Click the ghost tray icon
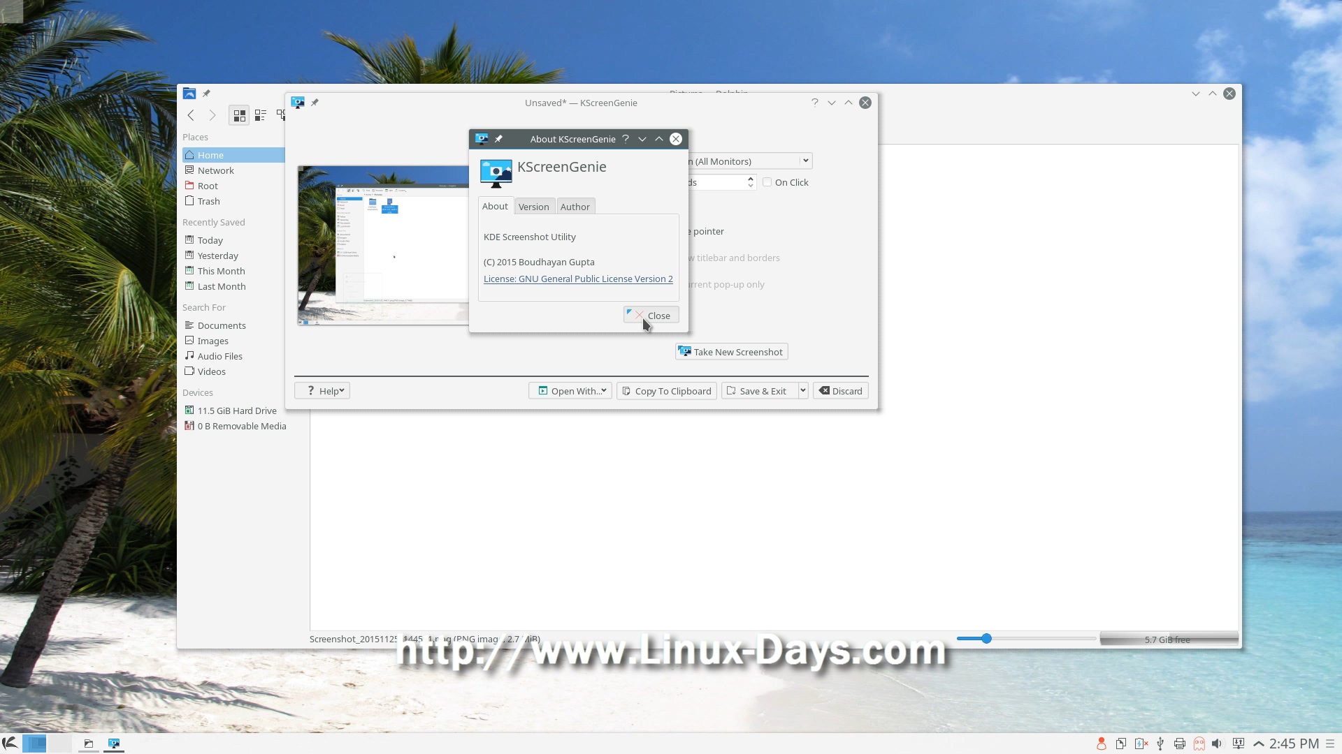 click(1199, 744)
